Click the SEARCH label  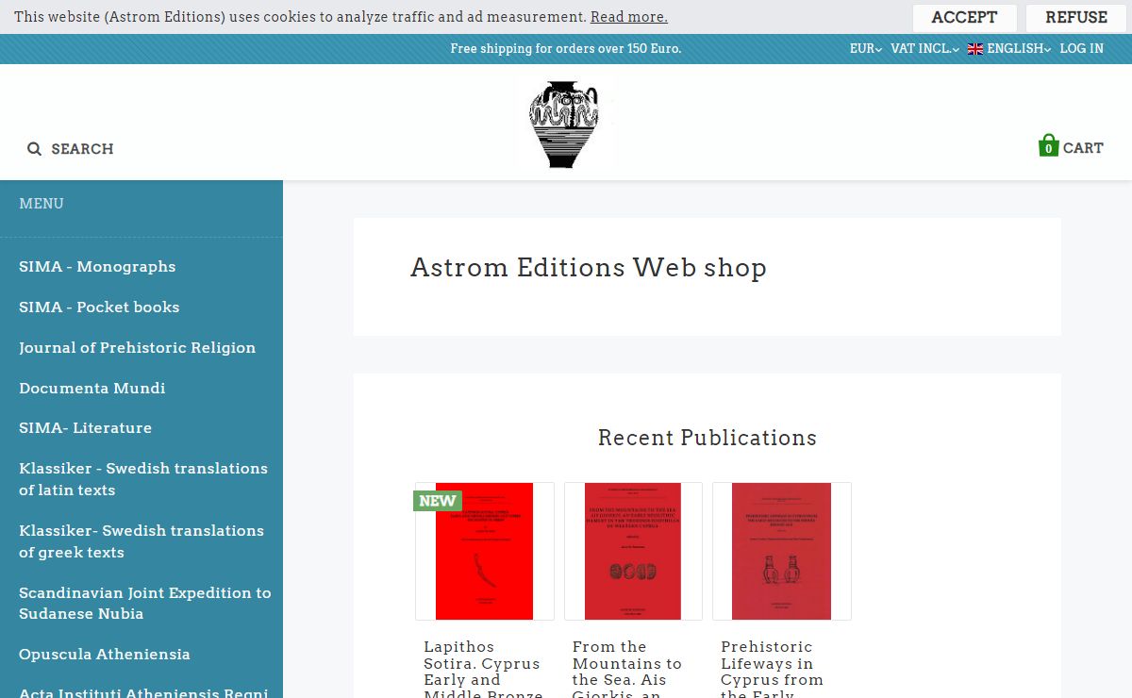pyautogui.click(x=82, y=149)
